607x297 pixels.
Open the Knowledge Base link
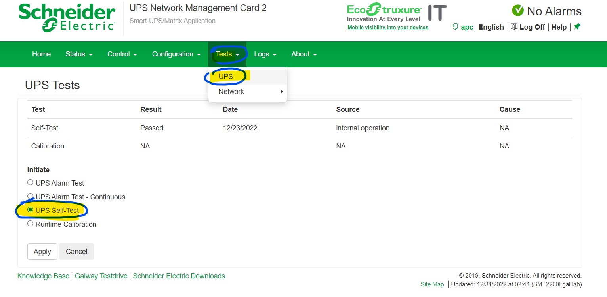click(x=43, y=276)
